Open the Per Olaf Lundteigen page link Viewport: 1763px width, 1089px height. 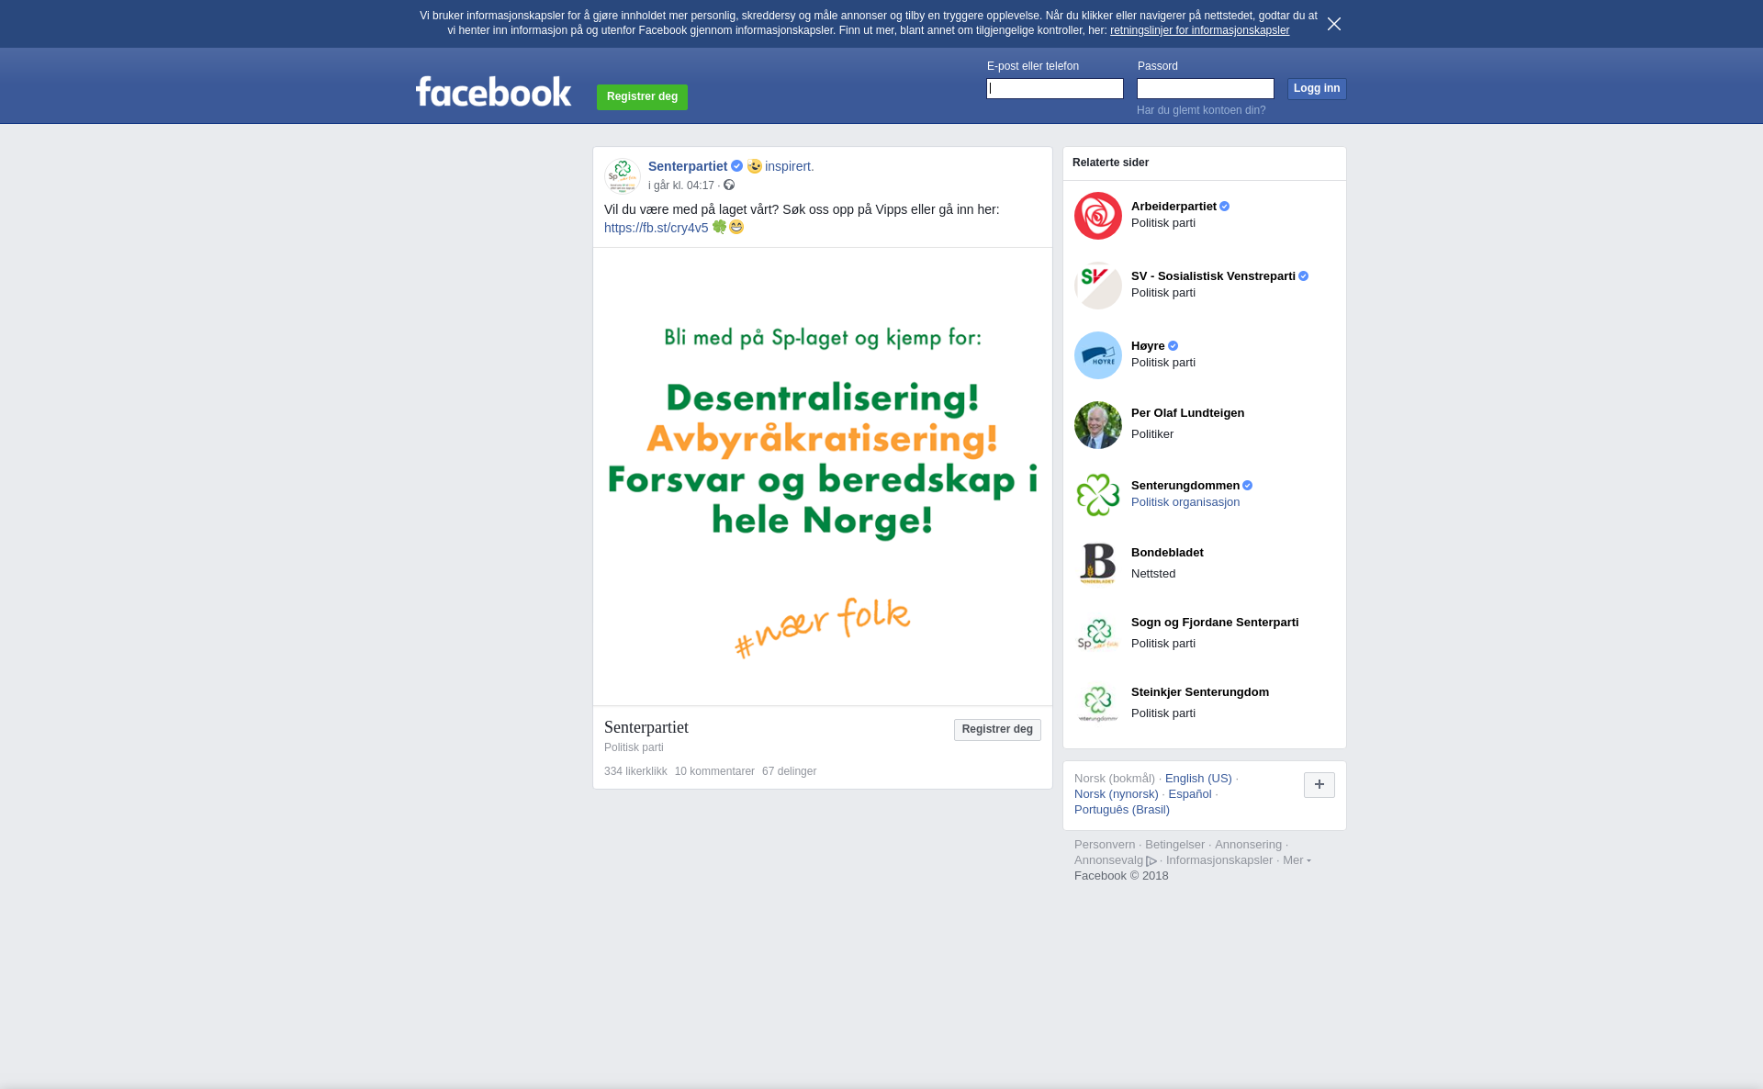tap(1187, 413)
